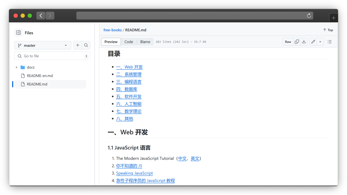Open more edit options dropdown arrow
The width and height of the screenshot is (347, 195).
tap(320, 42)
